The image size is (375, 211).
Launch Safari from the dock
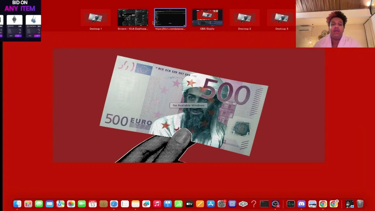pyautogui.click(x=114, y=204)
